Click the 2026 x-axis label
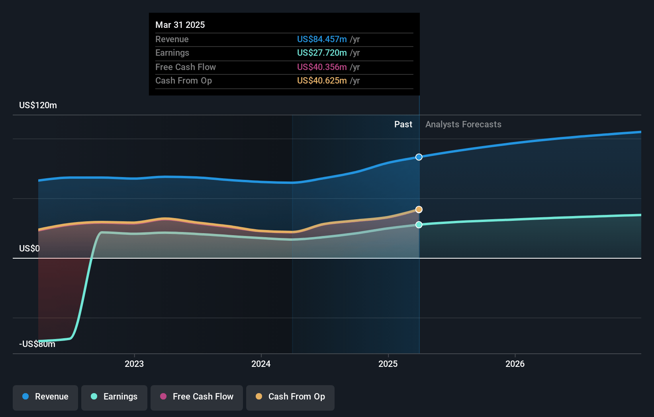654x417 pixels. click(515, 364)
